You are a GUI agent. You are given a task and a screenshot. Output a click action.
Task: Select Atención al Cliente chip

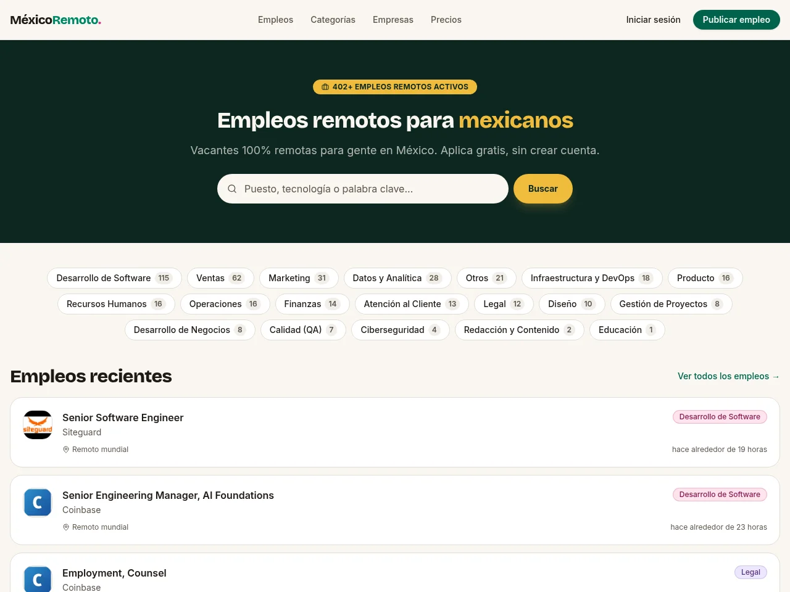412,304
